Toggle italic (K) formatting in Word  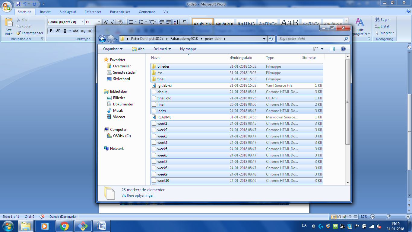pos(58,31)
